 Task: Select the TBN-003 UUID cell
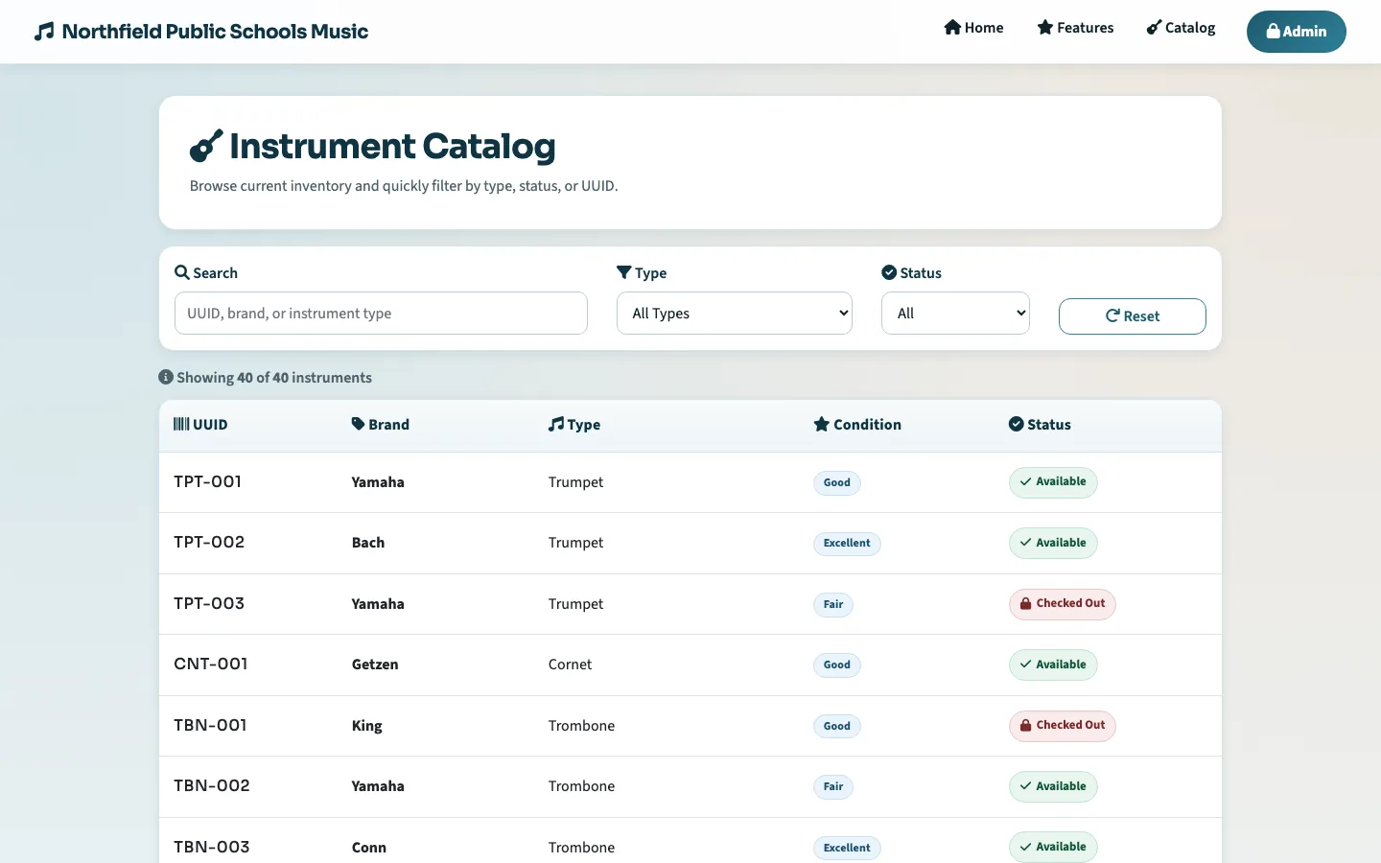pyautogui.click(x=212, y=847)
